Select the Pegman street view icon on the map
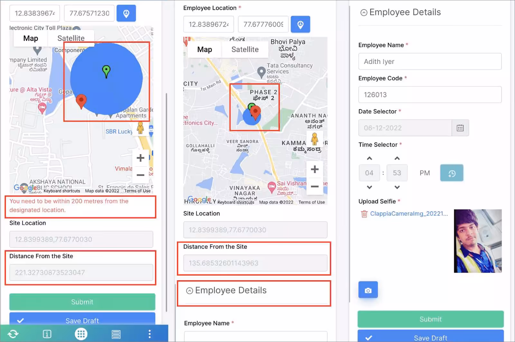The width and height of the screenshot is (515, 342). click(314, 139)
